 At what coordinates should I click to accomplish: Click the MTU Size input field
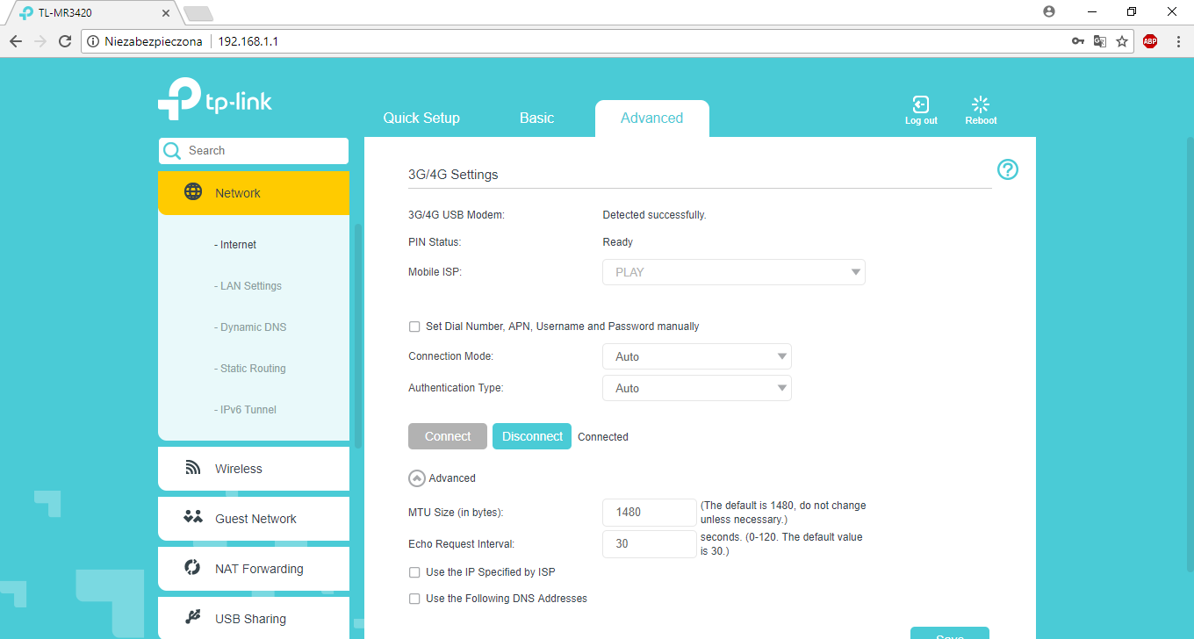649,513
